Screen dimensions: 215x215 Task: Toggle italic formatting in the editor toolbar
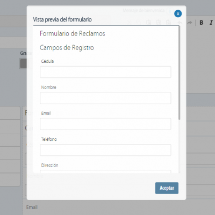point(211,23)
